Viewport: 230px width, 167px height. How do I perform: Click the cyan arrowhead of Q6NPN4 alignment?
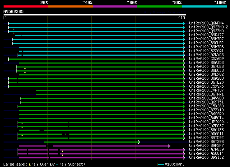click(x=184, y=23)
